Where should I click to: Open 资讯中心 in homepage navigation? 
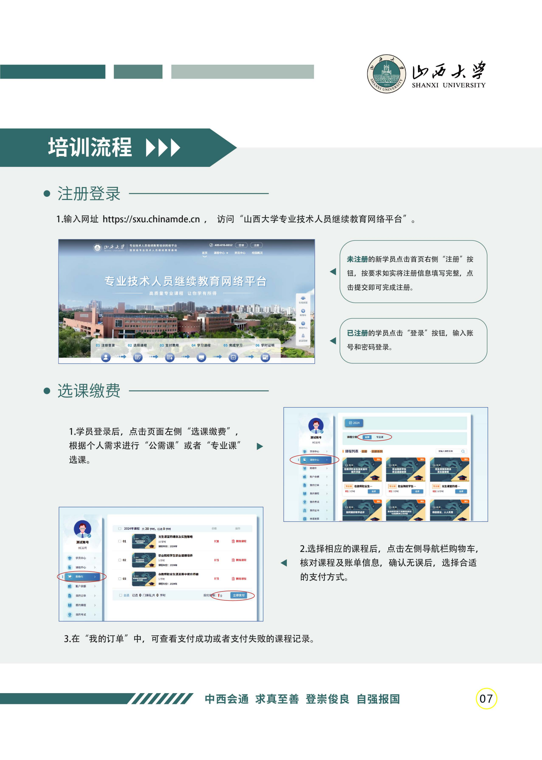click(240, 253)
